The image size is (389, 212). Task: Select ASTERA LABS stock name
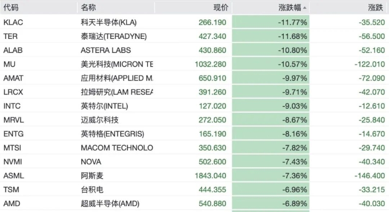106,50
